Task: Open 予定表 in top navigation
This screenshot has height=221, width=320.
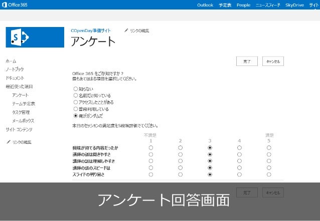Action: pos(225,5)
